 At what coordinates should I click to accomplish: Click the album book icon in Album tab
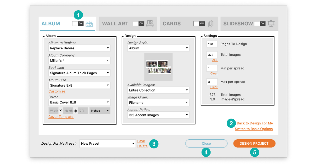[90, 23]
